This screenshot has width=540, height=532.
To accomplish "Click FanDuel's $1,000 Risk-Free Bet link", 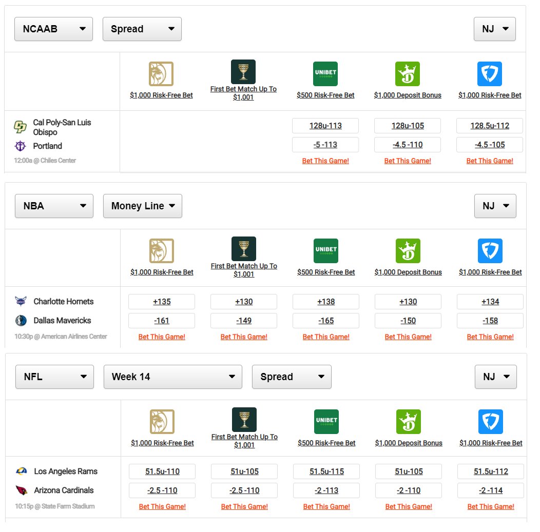I will 490,95.
